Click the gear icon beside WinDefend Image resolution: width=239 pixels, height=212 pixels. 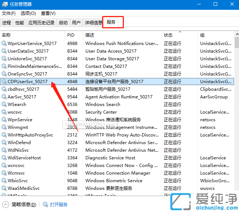tap(4, 142)
